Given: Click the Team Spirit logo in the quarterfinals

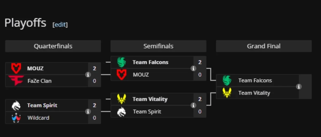Looking at the screenshot, I should click(x=16, y=105).
